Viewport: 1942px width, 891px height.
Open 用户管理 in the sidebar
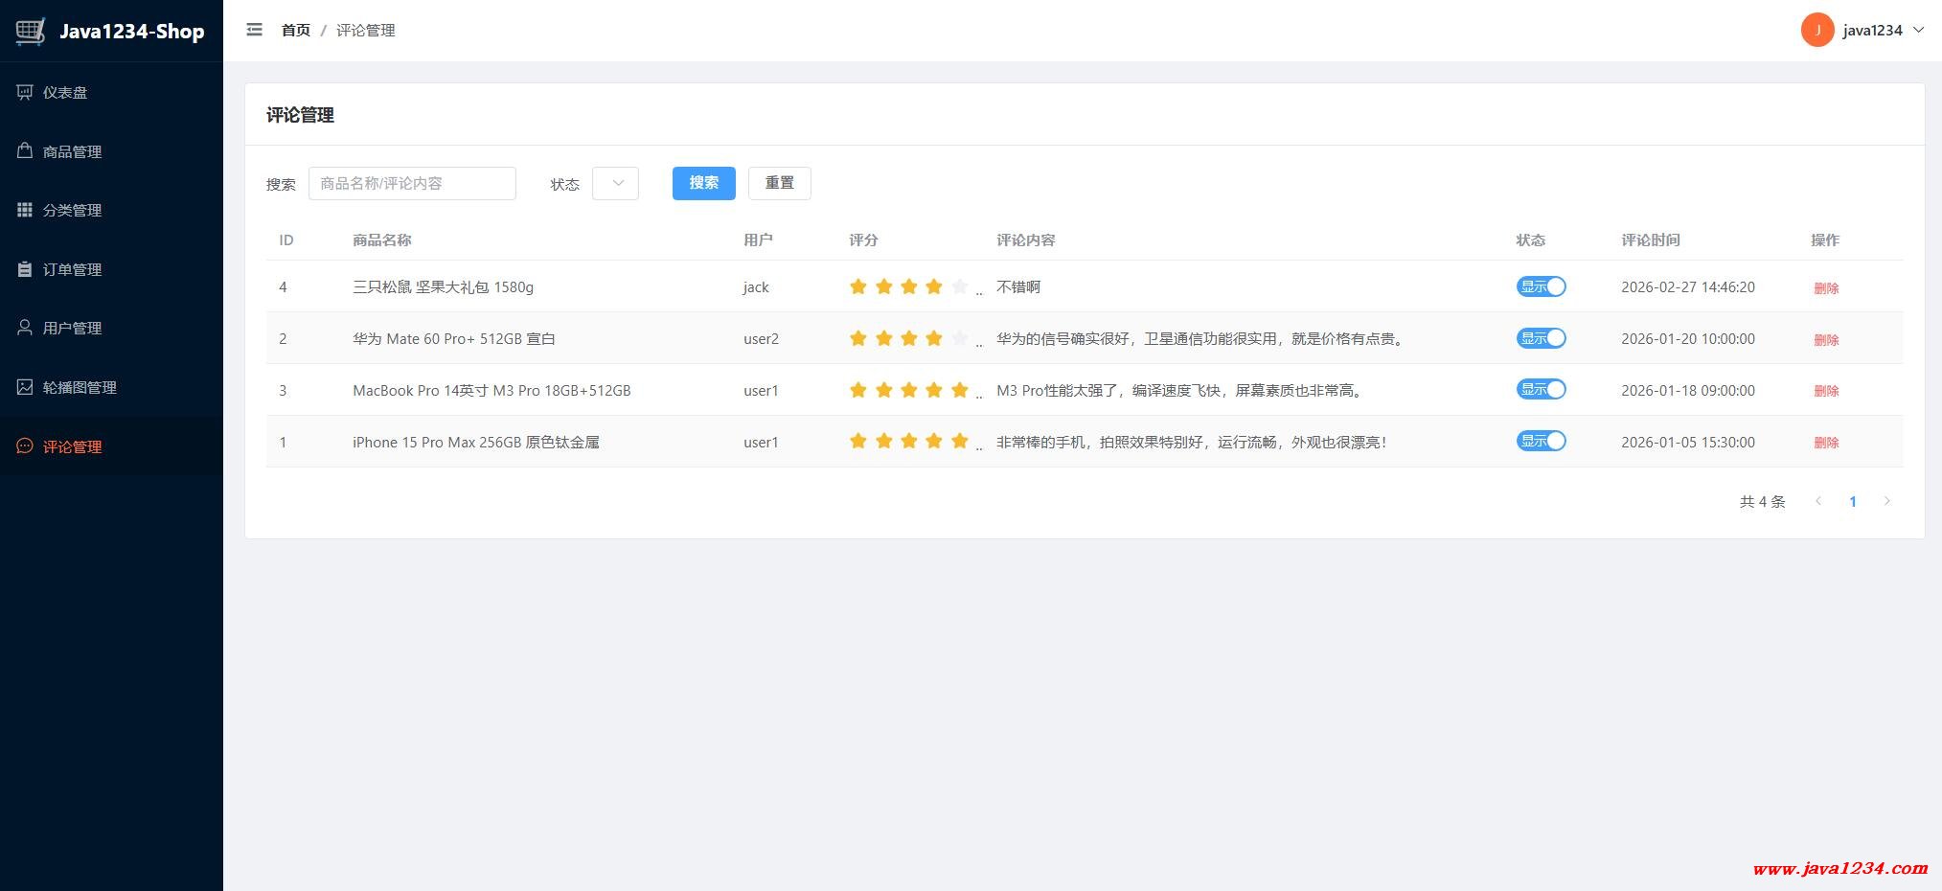pyautogui.click(x=72, y=328)
